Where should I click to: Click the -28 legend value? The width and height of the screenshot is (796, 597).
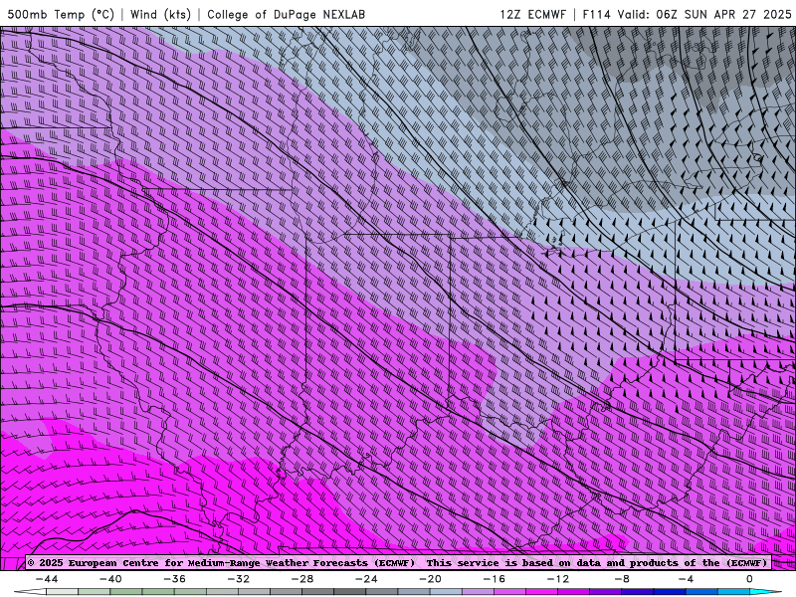(x=302, y=579)
